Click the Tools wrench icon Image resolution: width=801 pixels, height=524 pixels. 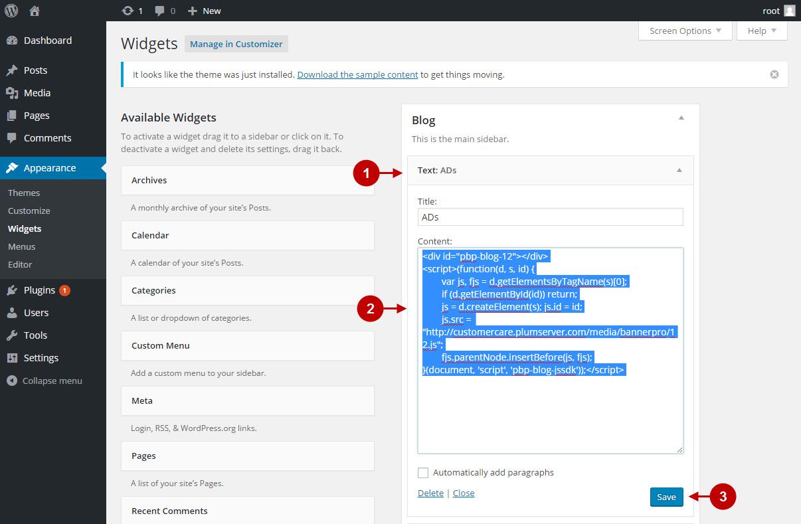point(12,335)
